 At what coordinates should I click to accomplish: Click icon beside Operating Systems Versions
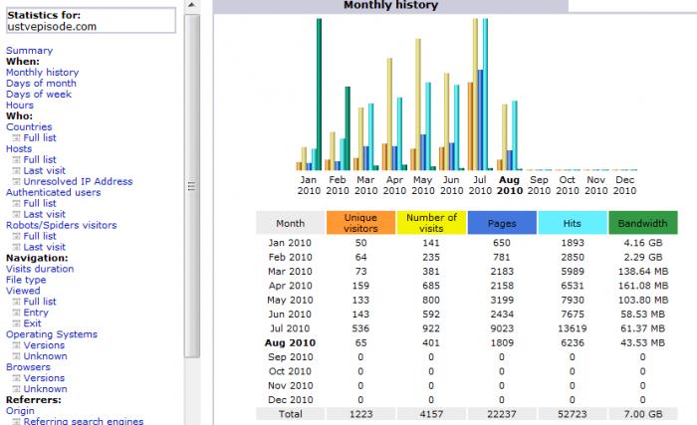point(17,345)
